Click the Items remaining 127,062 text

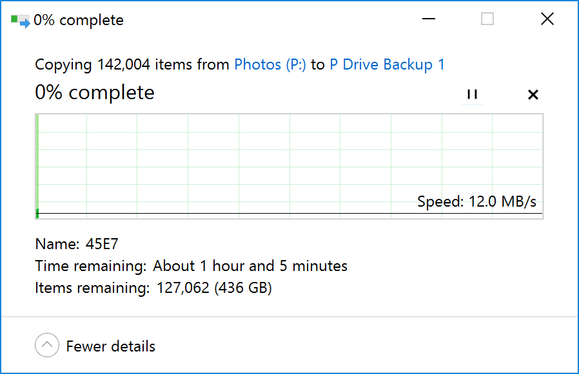click(x=153, y=288)
